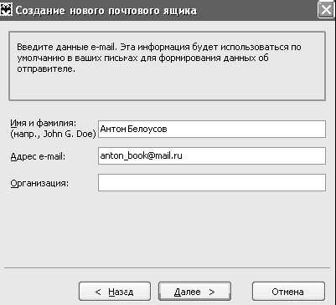This screenshot has height=305, width=336.
Task: Click into the e-mail address field
Action: tap(212, 155)
